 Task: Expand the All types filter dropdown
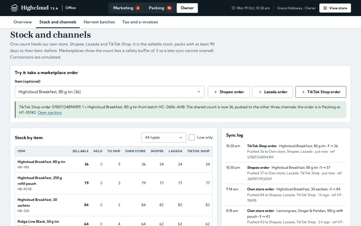(x=164, y=138)
